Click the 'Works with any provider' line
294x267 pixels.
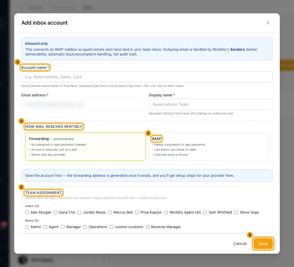coord(48,155)
